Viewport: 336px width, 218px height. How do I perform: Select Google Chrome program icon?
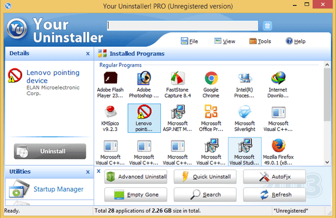(x=211, y=78)
